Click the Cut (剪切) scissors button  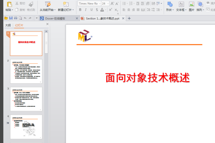click(20, 3)
